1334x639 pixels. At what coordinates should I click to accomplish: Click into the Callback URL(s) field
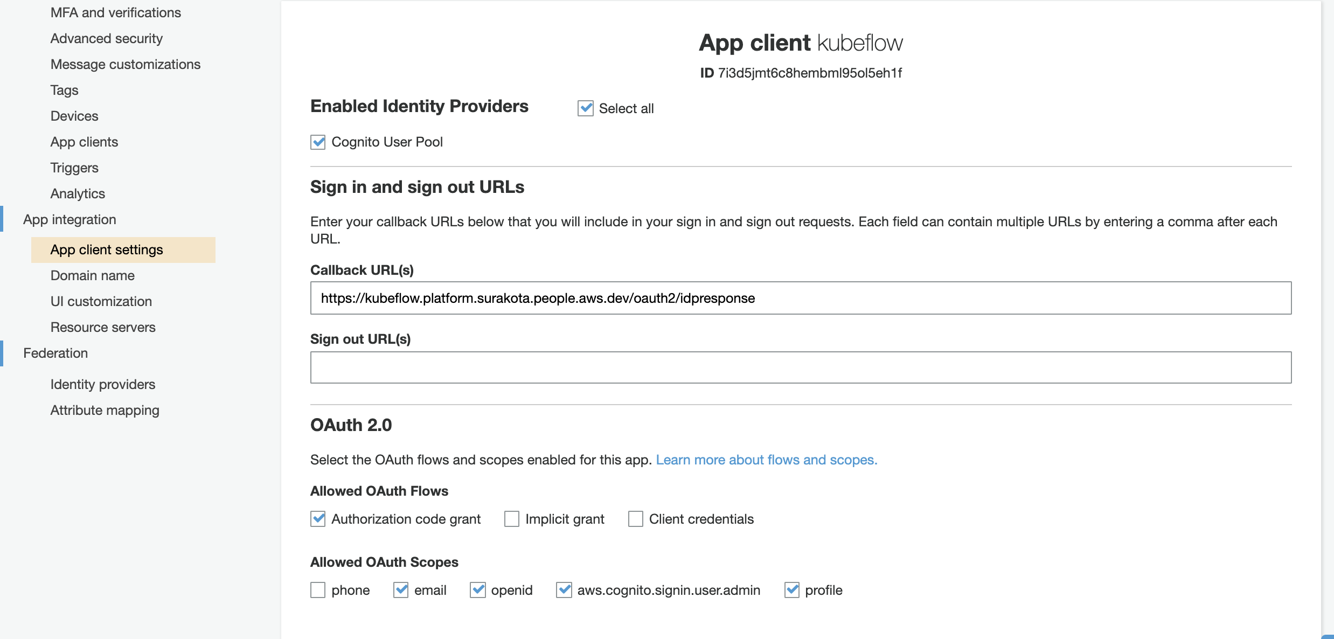point(801,298)
